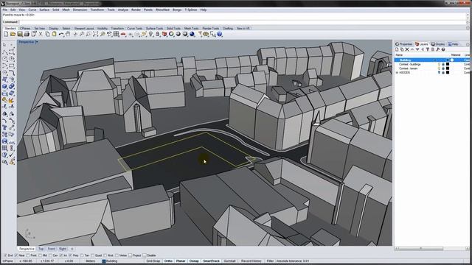Toggle the Disable osnap checkbox
This screenshot has height=265, width=472.
pyautogui.click(x=145, y=255)
